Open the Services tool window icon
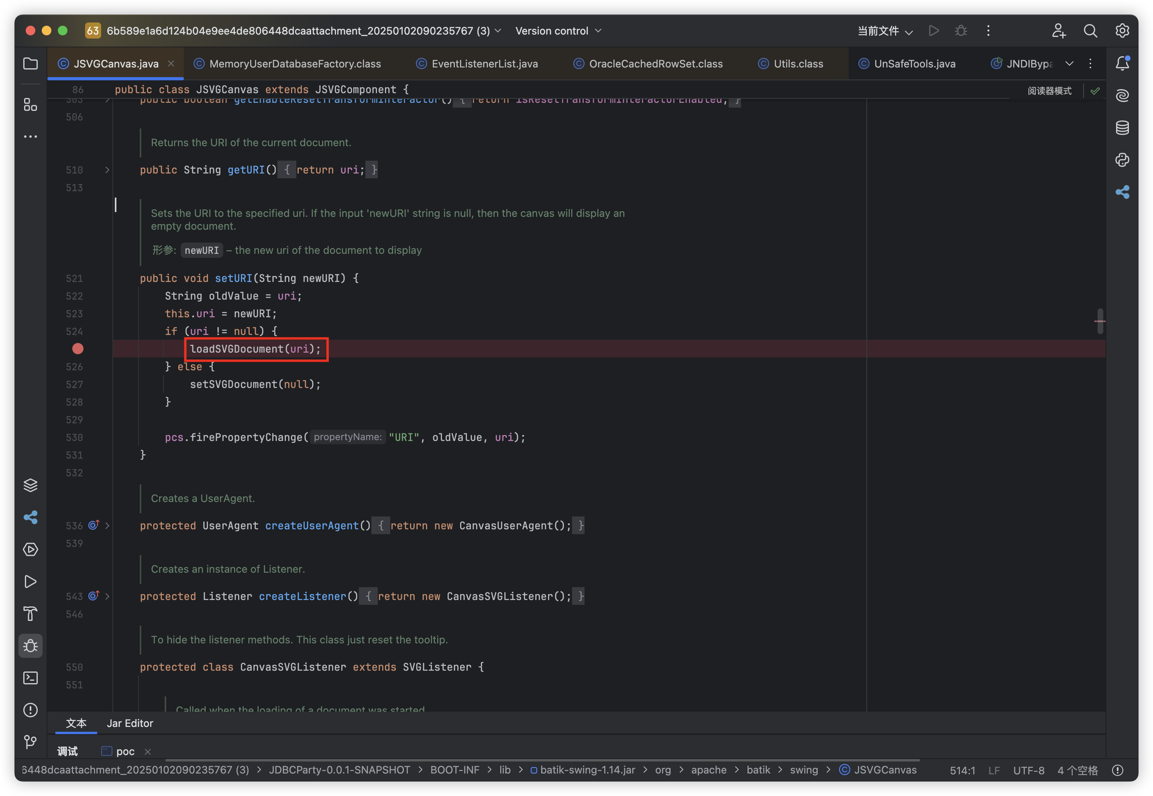The height and width of the screenshot is (796, 1153). point(31,550)
